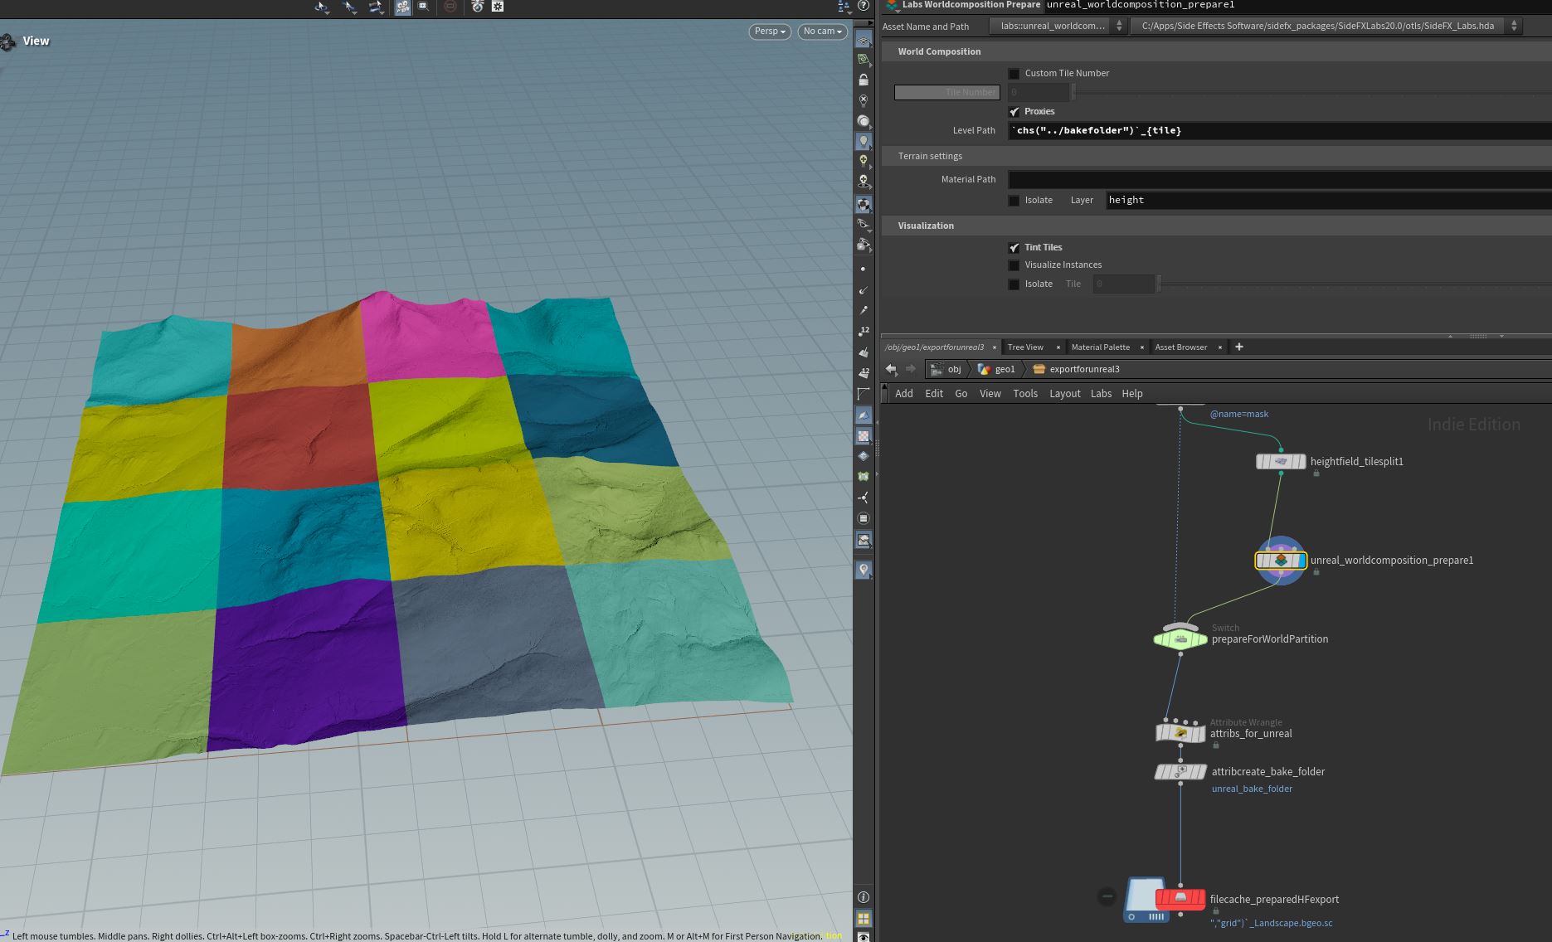The image size is (1552, 942).
Task: Click the origin axis display icon
Action: (864, 498)
